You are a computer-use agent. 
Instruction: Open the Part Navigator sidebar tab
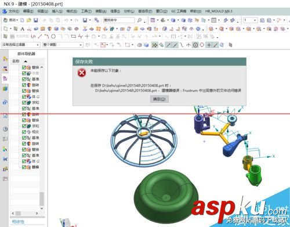[x=5, y=78]
